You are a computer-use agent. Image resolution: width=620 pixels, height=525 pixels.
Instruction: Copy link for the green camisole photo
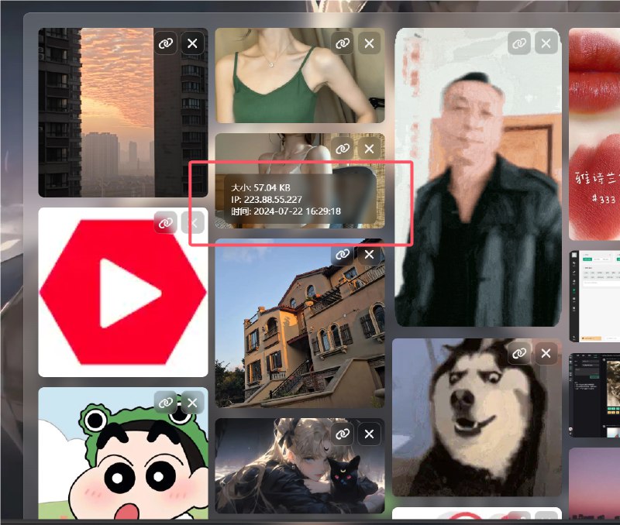(x=341, y=43)
